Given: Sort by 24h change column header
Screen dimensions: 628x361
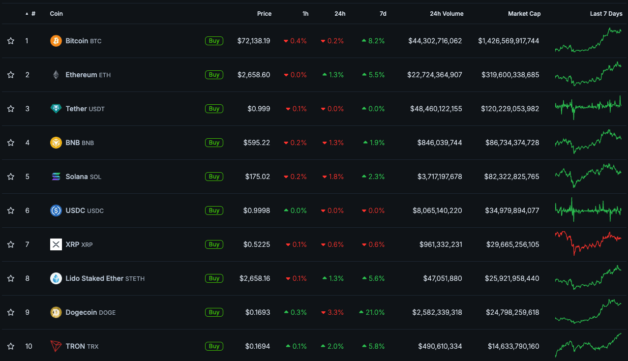Looking at the screenshot, I should point(340,14).
